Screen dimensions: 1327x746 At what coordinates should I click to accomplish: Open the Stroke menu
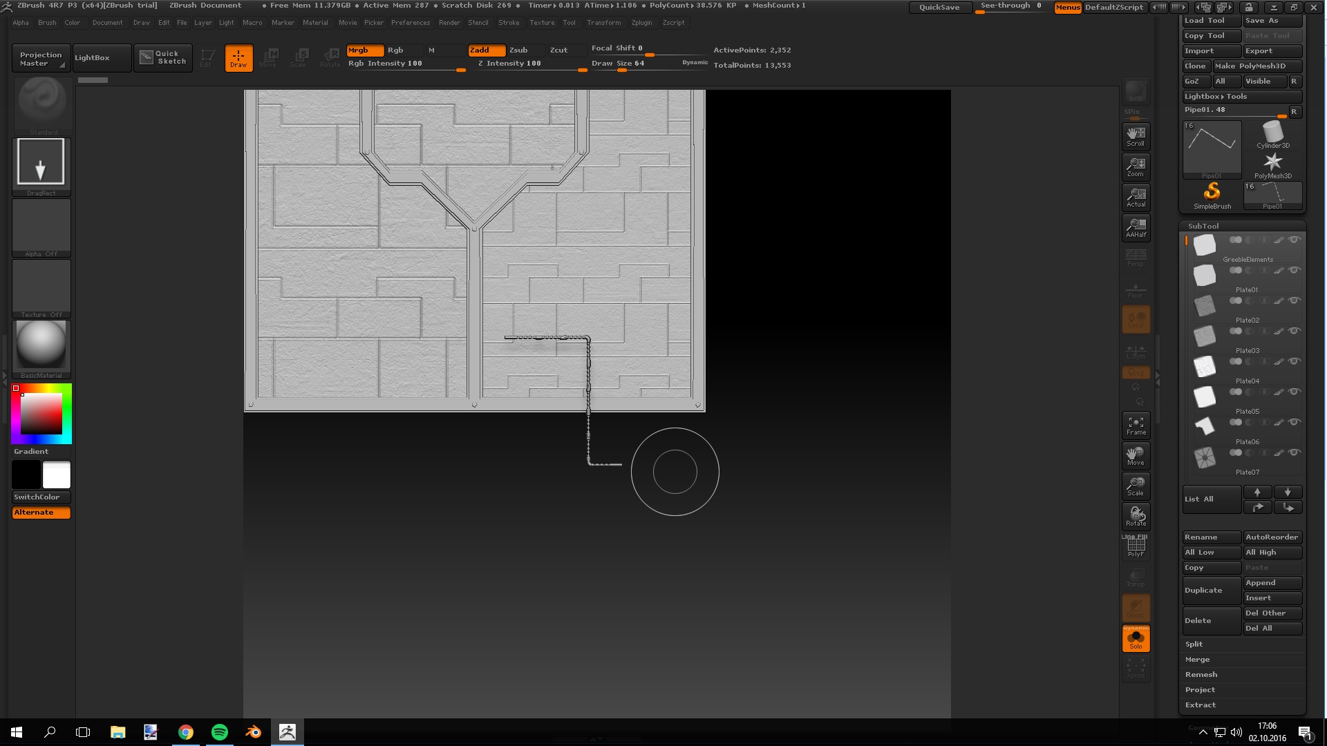(509, 23)
